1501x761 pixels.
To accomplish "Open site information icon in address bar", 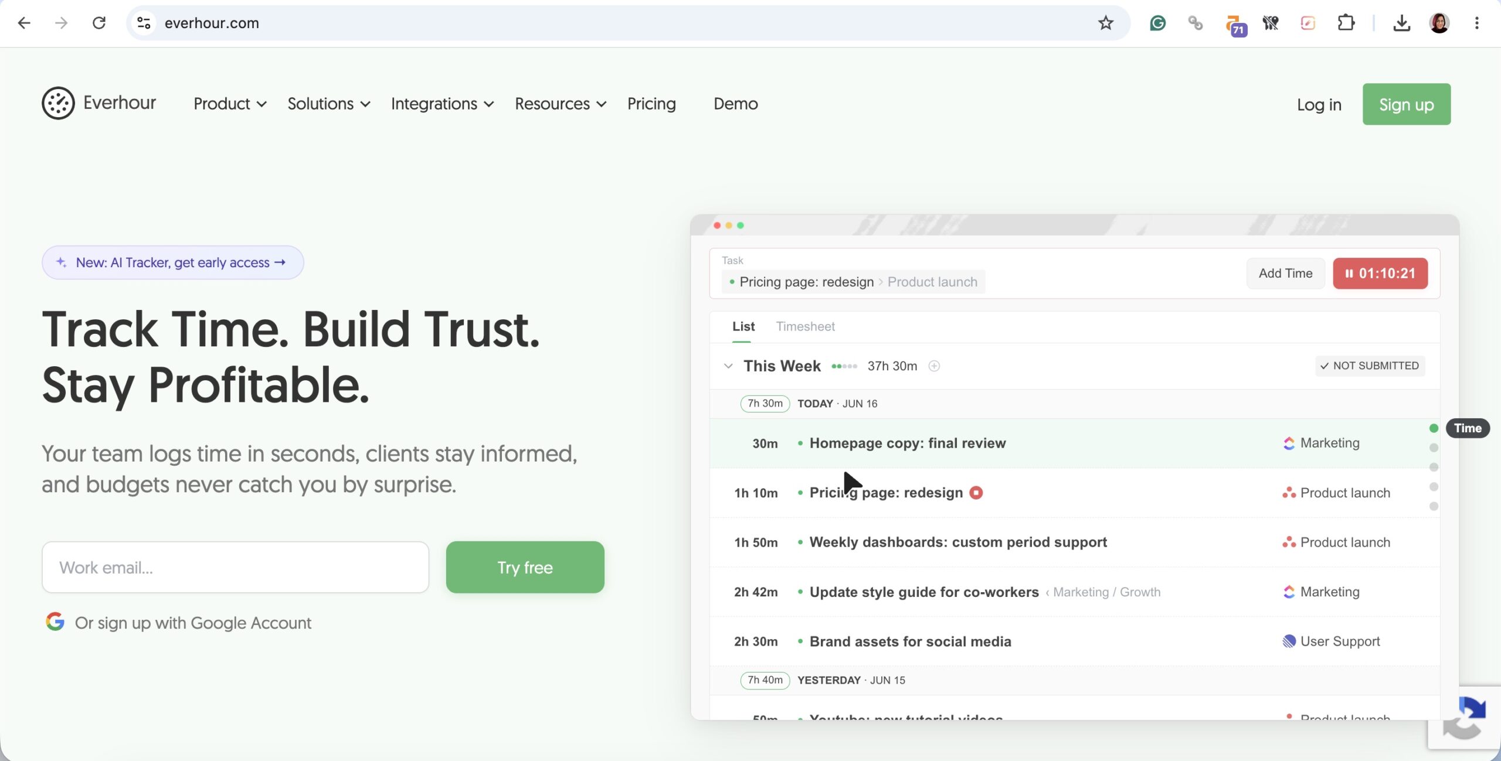I will coord(144,23).
